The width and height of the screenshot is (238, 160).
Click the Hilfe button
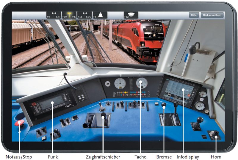coord(193,15)
